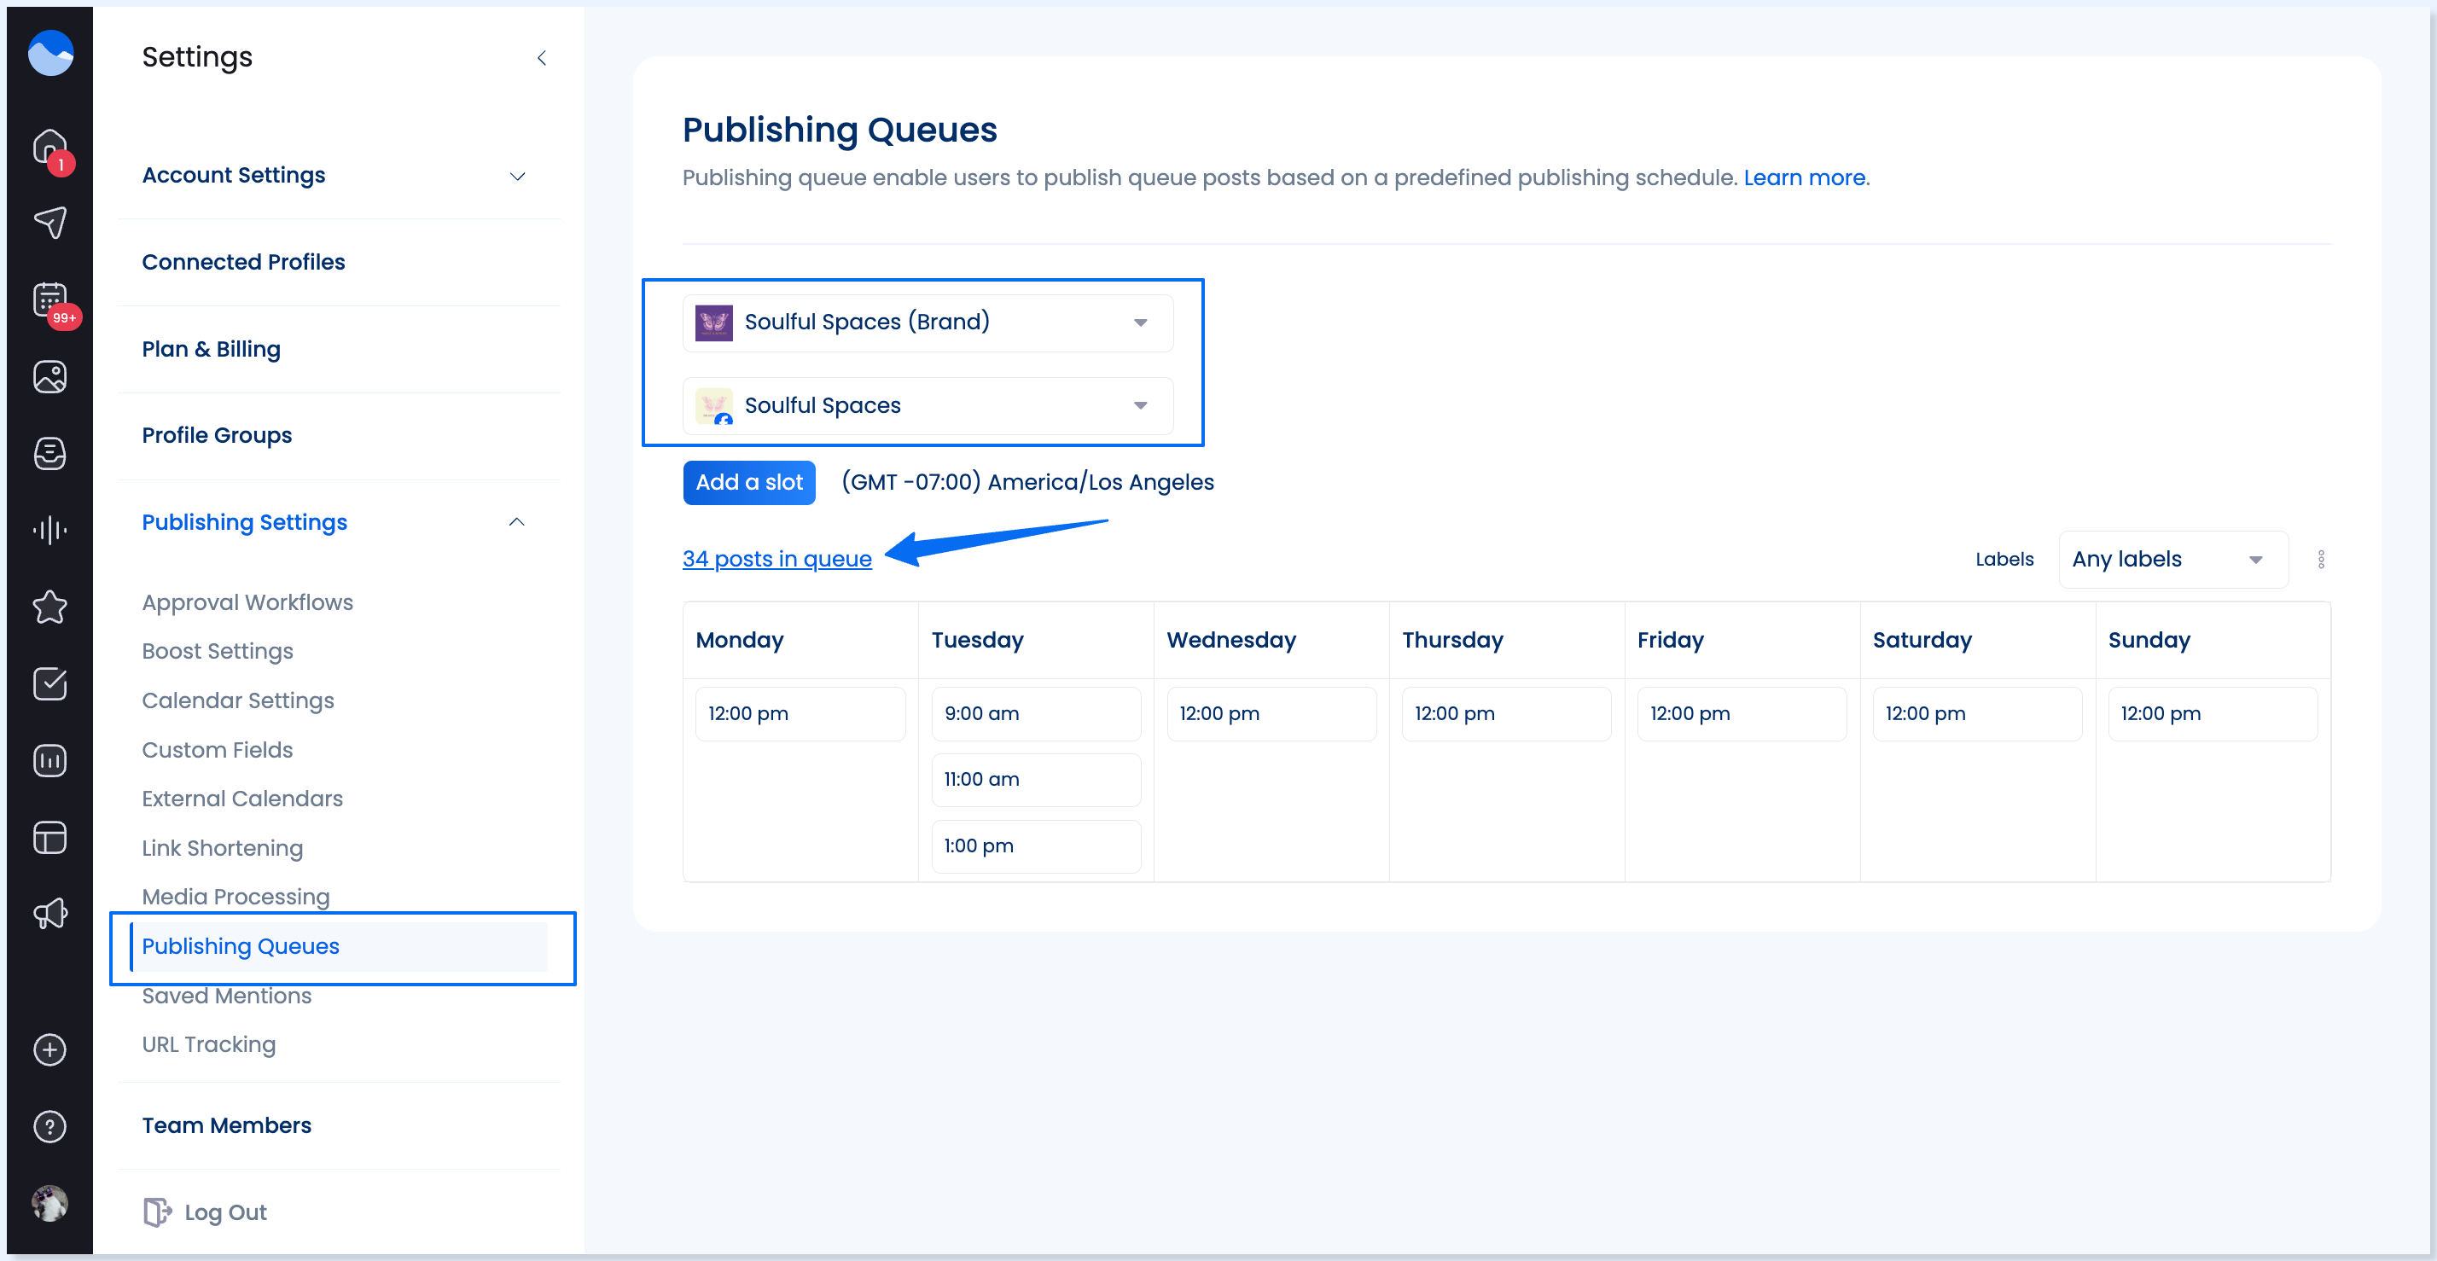The height and width of the screenshot is (1261, 2437).
Task: Open the dashboard layout icon
Action: point(50,837)
